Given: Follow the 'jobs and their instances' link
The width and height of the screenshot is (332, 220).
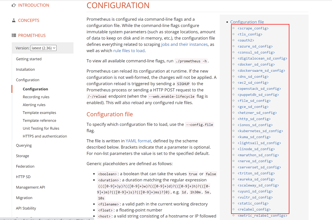Looking at the screenshot, I should [x=184, y=45].
